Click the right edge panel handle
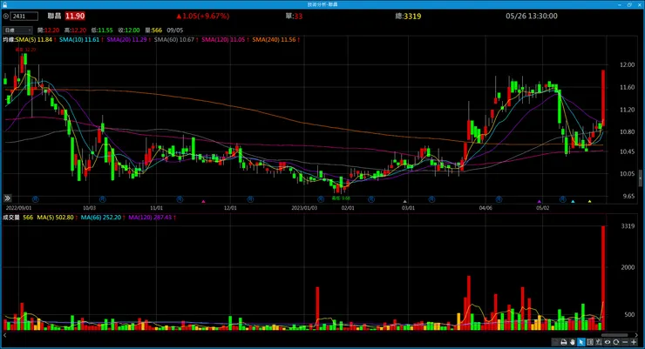This screenshot has height=349, width=645. click(640, 178)
